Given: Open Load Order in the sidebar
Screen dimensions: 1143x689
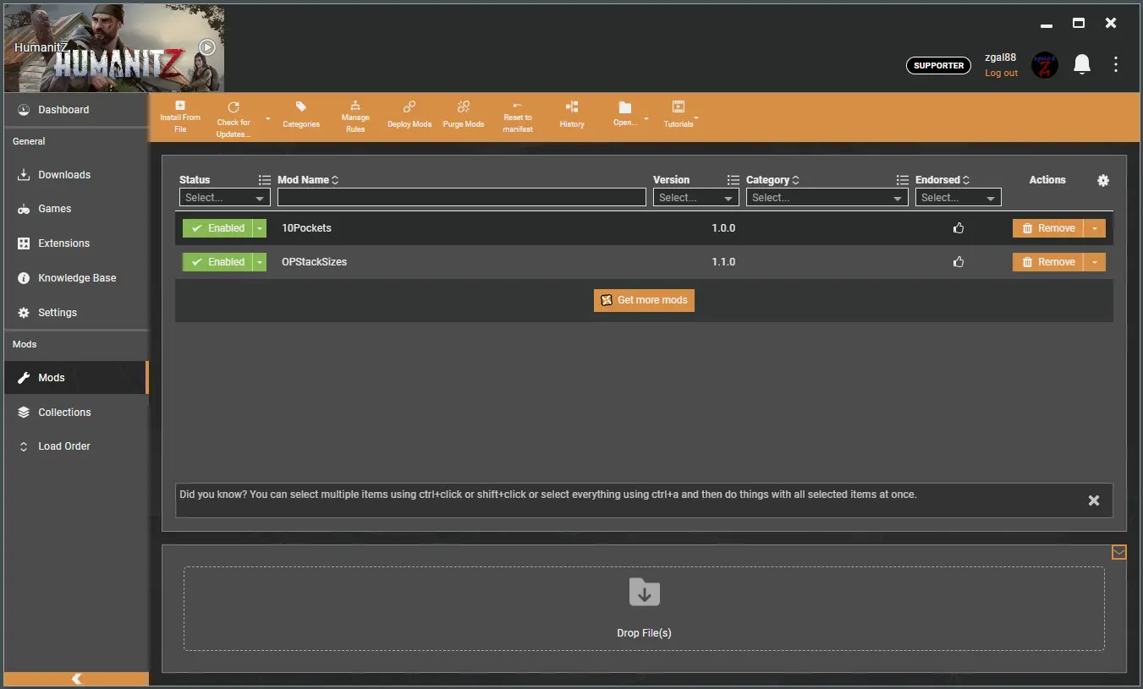Looking at the screenshot, I should [x=76, y=446].
